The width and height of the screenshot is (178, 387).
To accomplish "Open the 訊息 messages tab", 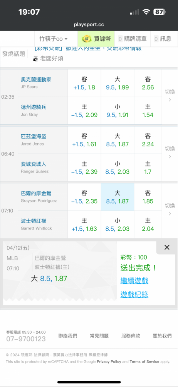I will pos(163,39).
